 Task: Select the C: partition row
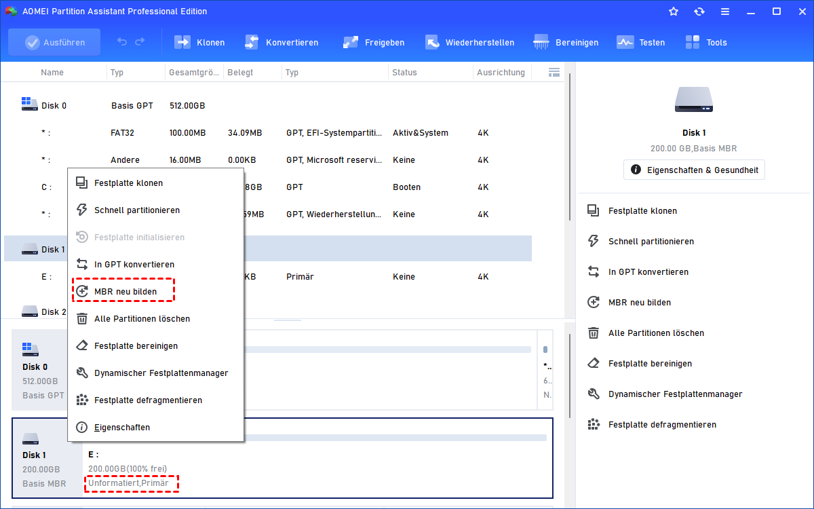[268, 187]
